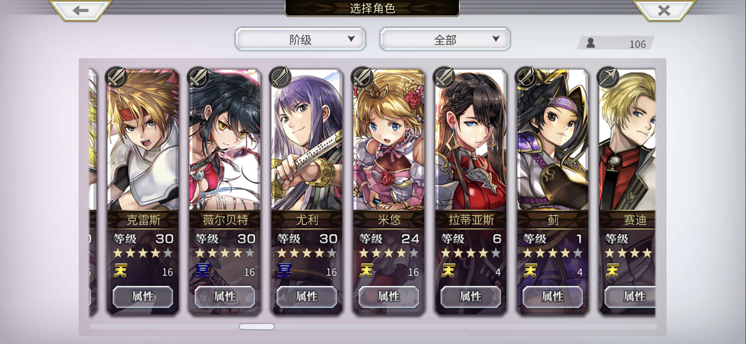746x344 pixels.
Task: Click the horizontal scrollbar handle
Action: point(257,327)
